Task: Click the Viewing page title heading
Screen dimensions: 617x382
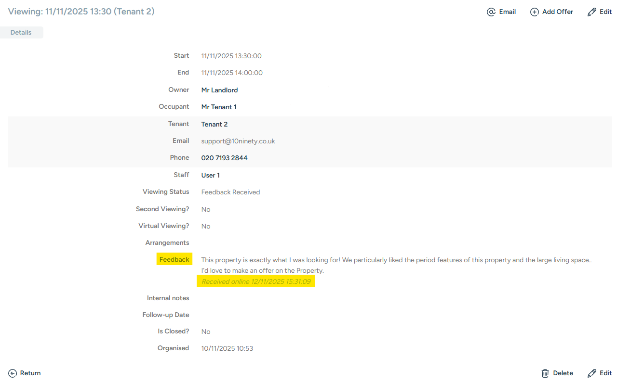Action: 81,12
